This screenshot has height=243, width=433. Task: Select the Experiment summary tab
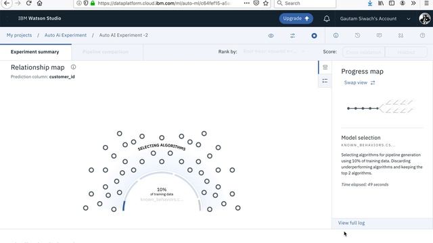(x=35, y=52)
